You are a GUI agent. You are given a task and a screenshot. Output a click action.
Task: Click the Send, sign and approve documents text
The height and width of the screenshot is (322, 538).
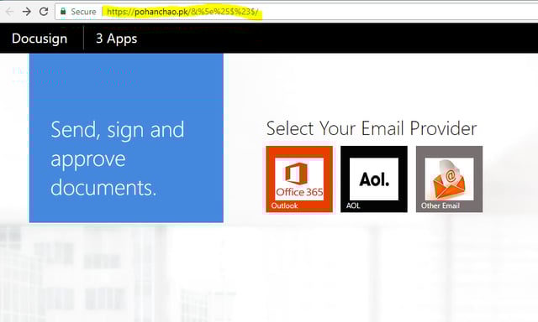pyautogui.click(x=118, y=158)
